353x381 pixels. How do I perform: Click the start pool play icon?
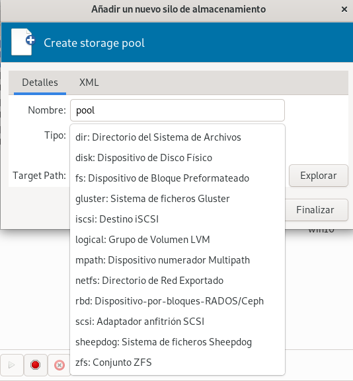click(x=11, y=364)
